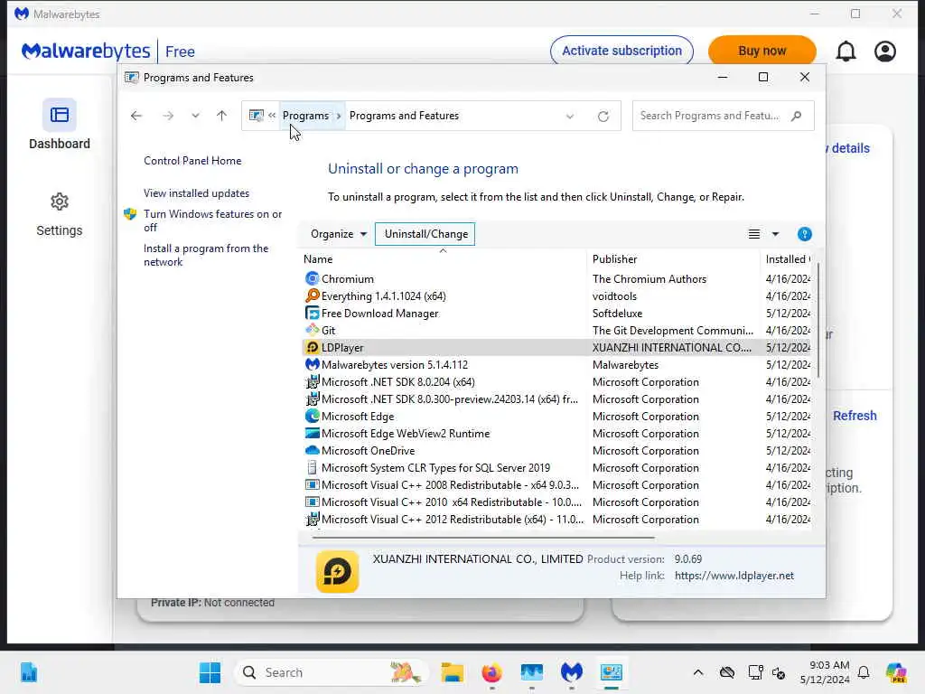Expand breadcrumb chevron after Programs

point(339,117)
